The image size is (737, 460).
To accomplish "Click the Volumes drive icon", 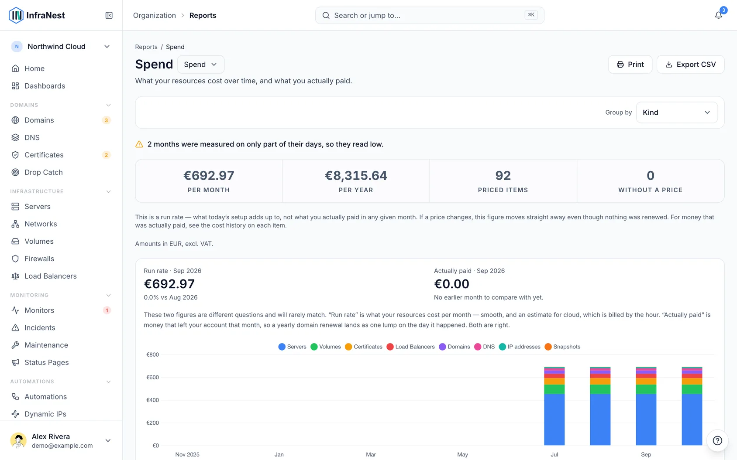I will pos(15,241).
